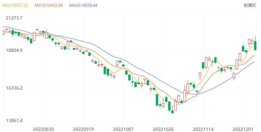
Task: Click the 21273.7 price axis label
Action: point(14,18)
